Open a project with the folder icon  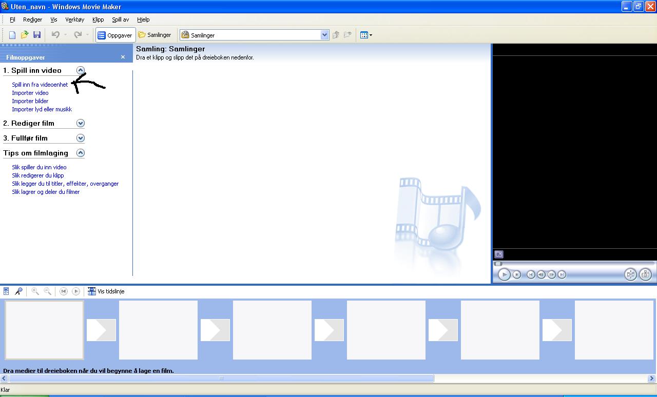coord(25,35)
